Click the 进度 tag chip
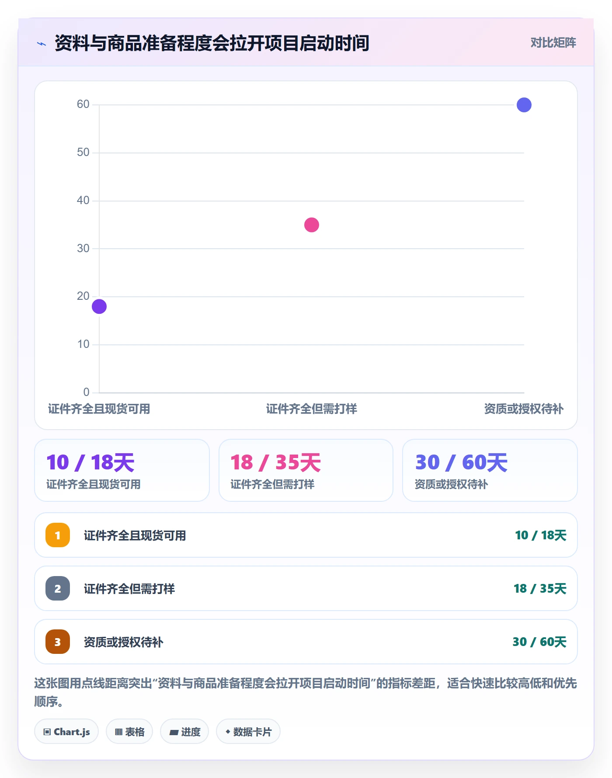 (184, 731)
